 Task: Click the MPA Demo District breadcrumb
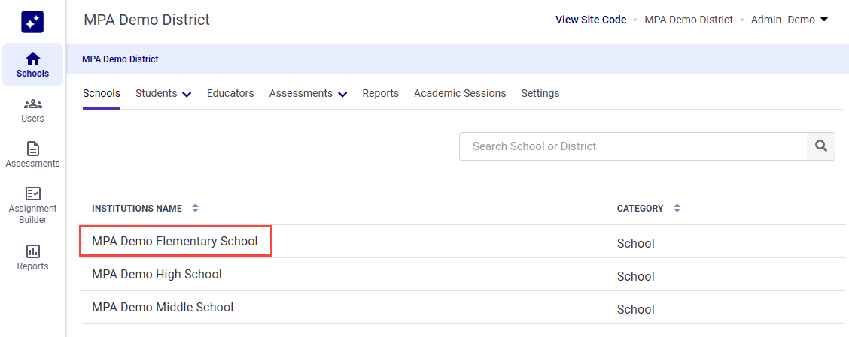click(120, 59)
